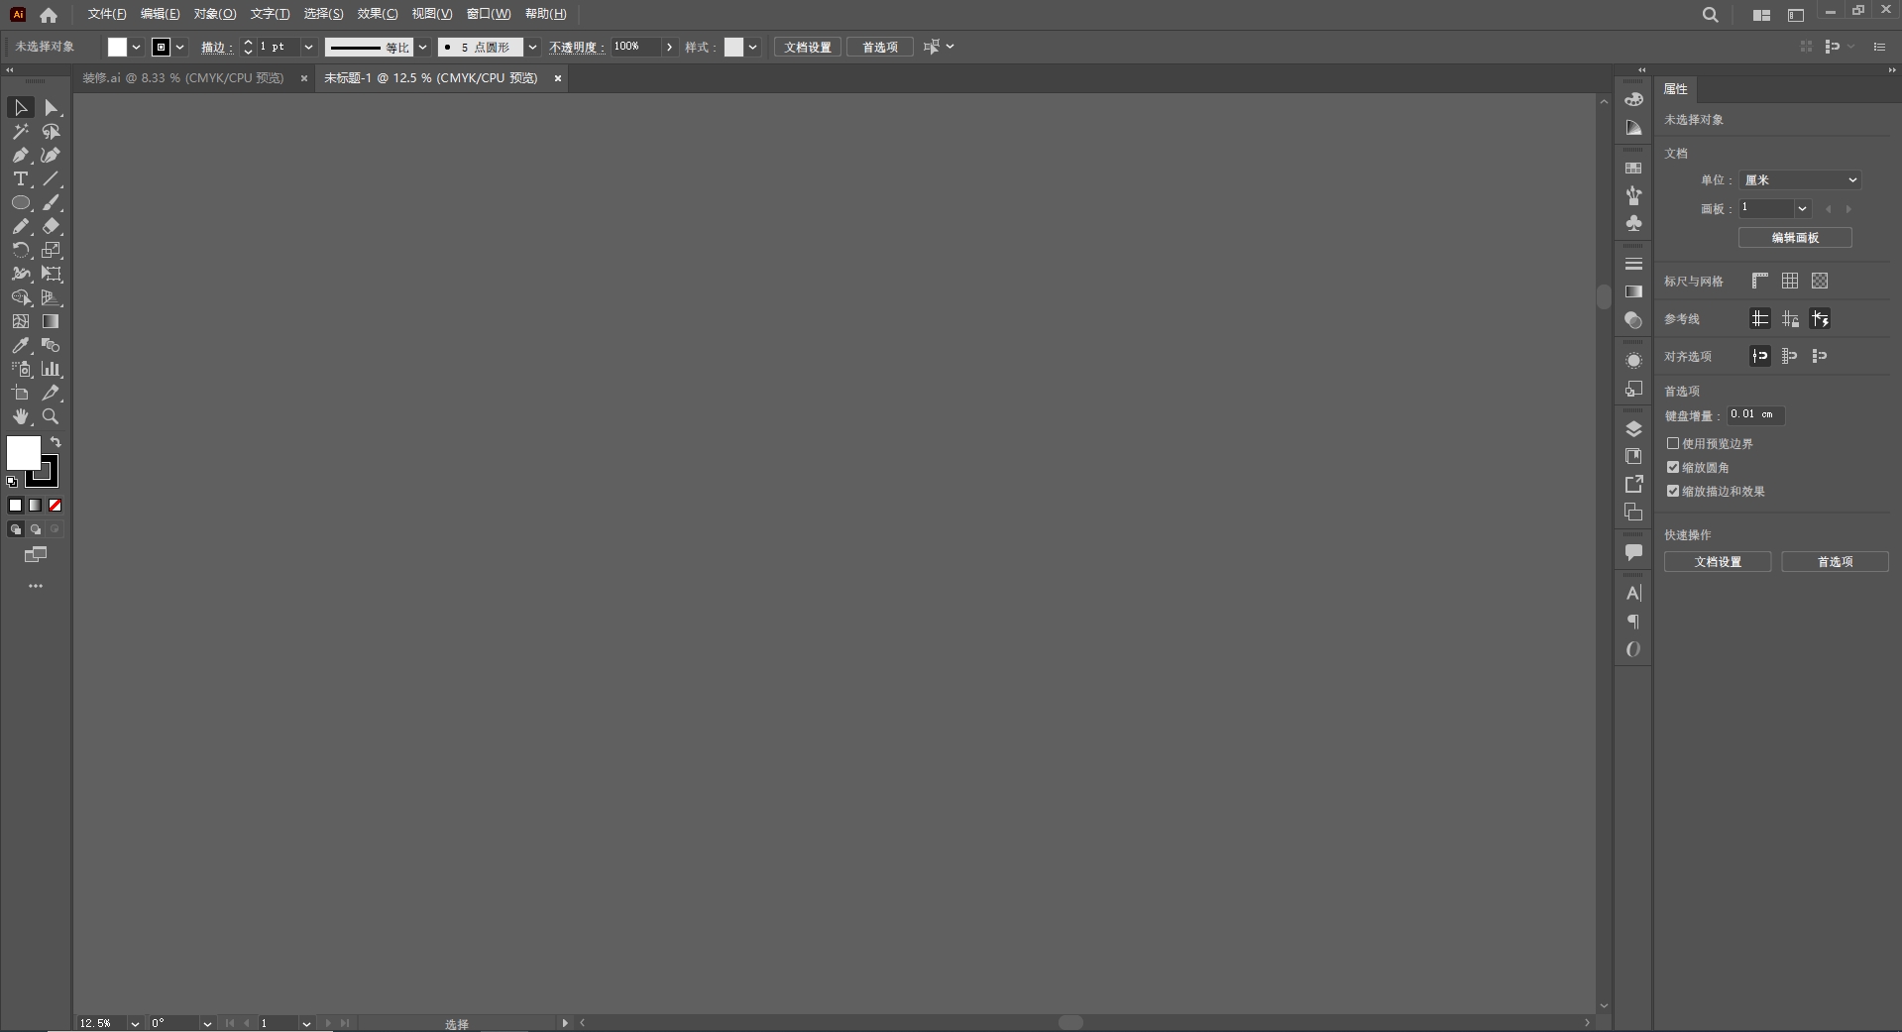Select the Pencil tool
1902x1032 pixels.
20,226
